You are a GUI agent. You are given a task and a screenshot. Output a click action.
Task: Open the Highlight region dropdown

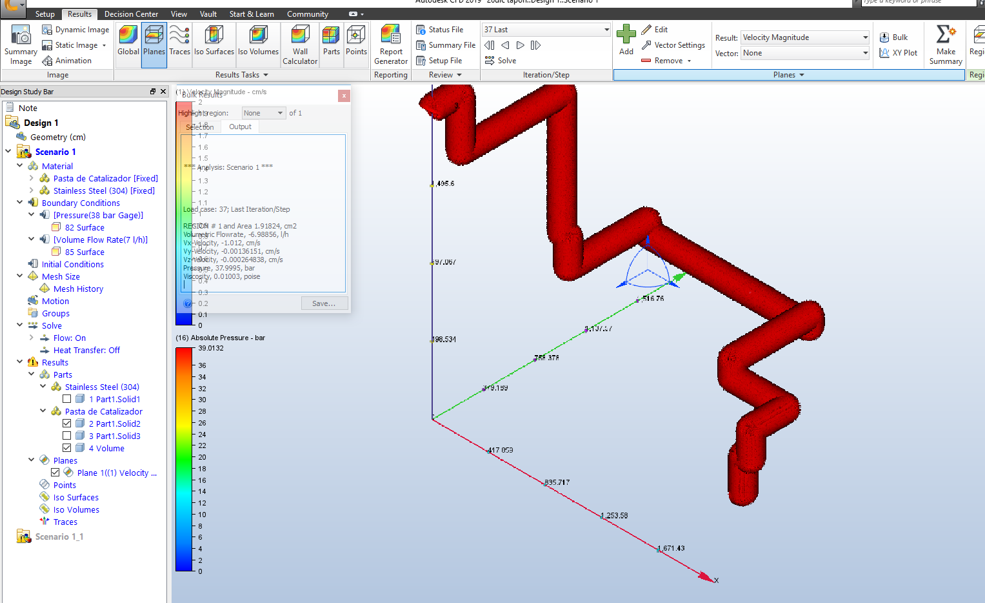(x=263, y=113)
